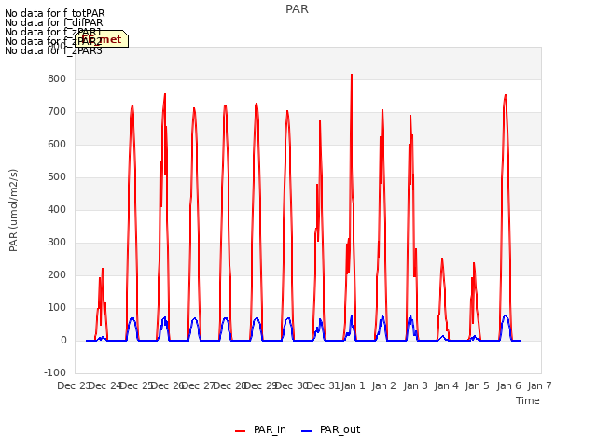597x448 pixels.
Task: Toggle the PAR_out legend entry
Action: pyautogui.click(x=330, y=429)
